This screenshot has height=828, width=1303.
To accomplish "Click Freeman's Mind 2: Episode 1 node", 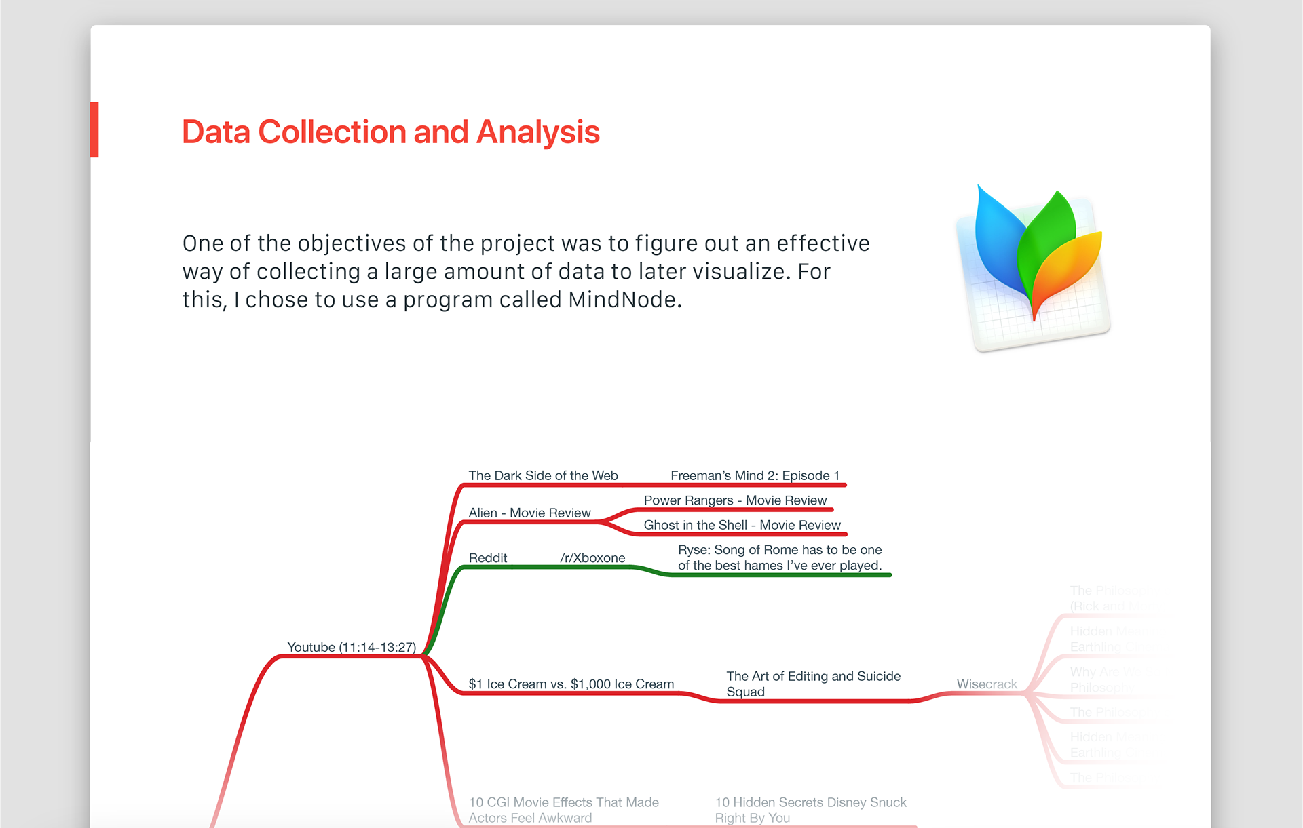I will (755, 475).
